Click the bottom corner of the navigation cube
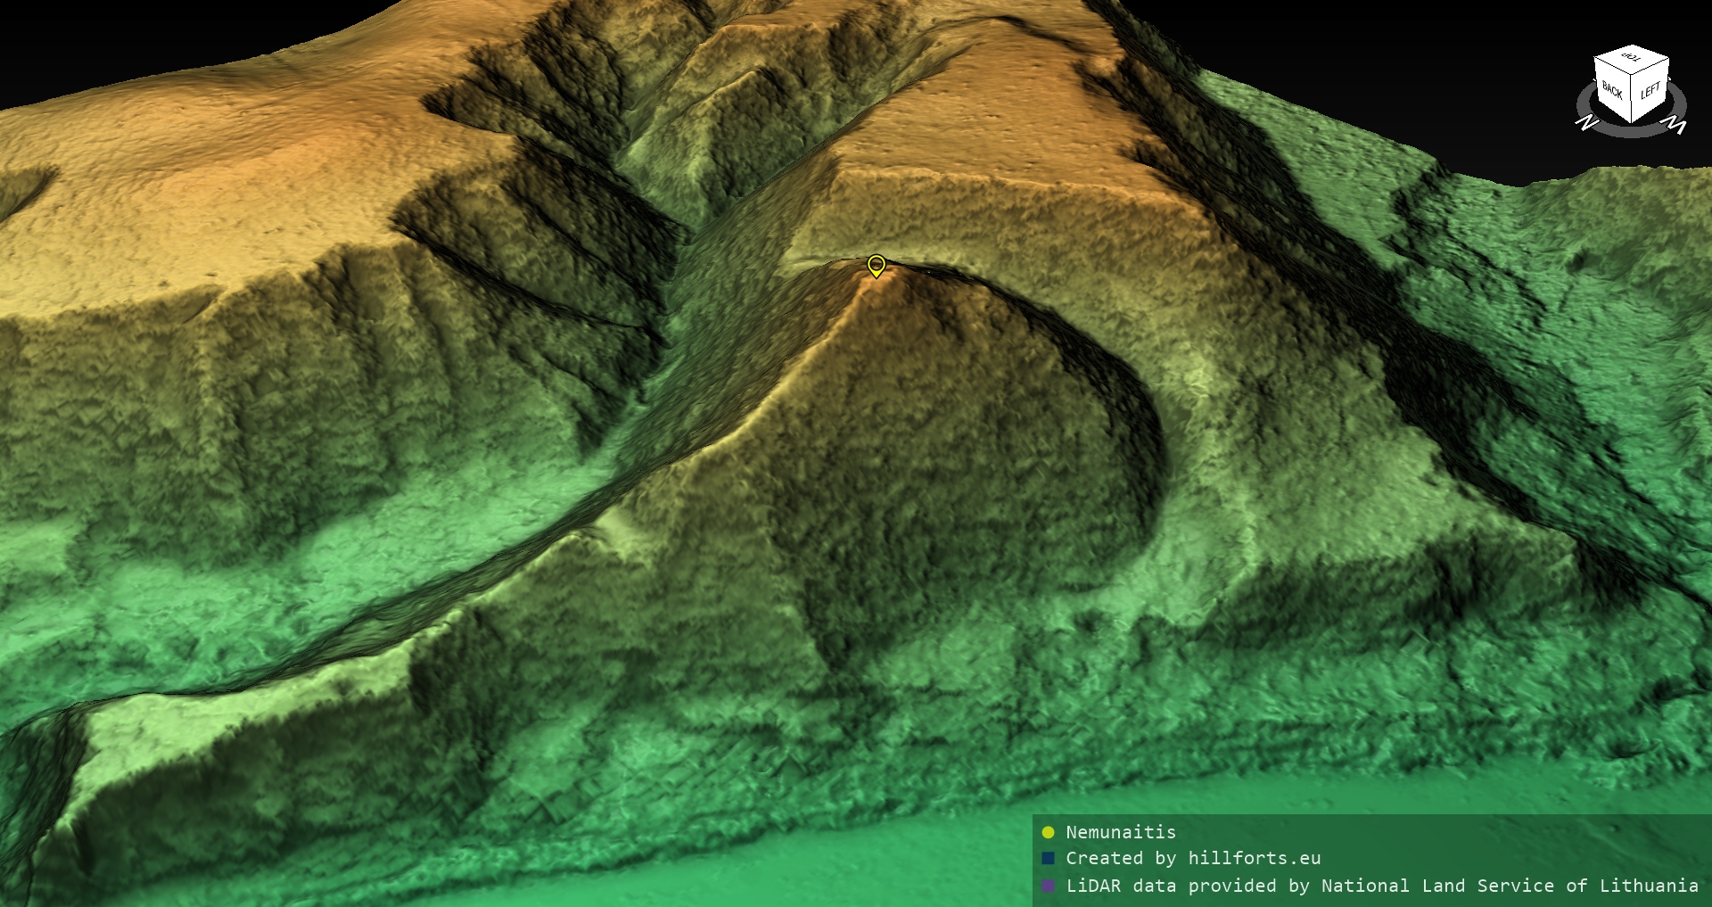The image size is (1712, 907). click(x=1633, y=122)
